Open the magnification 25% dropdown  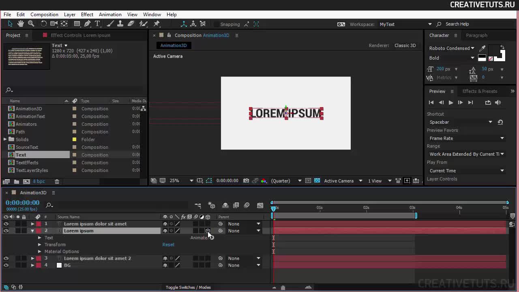click(x=181, y=181)
